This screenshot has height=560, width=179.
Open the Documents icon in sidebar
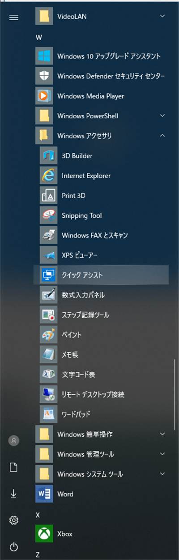[x=14, y=467]
